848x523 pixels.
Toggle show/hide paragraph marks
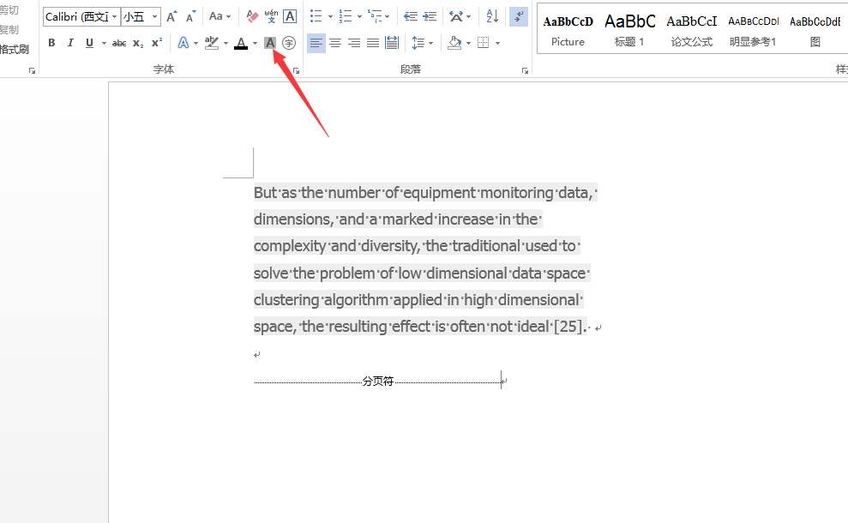coord(518,17)
